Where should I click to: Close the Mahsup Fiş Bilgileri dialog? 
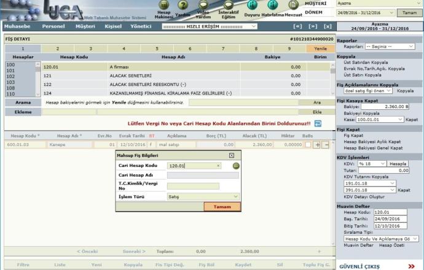tap(232, 155)
